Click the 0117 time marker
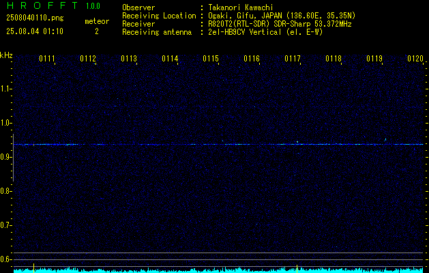The height and width of the screenshot is (273, 429). 292,59
